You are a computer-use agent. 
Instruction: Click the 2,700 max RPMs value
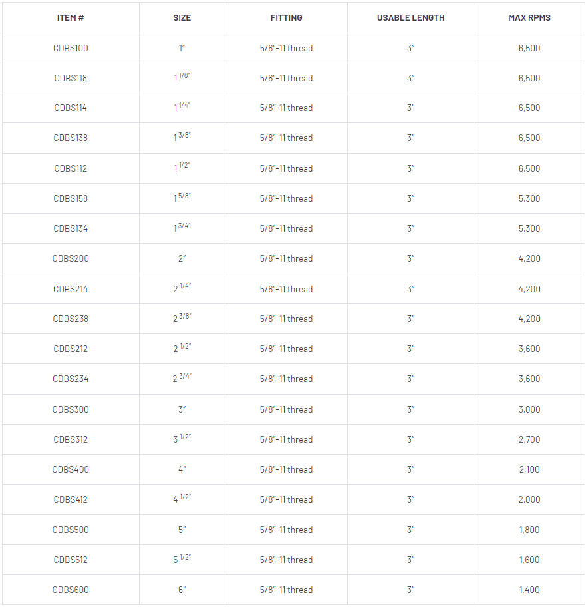pos(529,439)
